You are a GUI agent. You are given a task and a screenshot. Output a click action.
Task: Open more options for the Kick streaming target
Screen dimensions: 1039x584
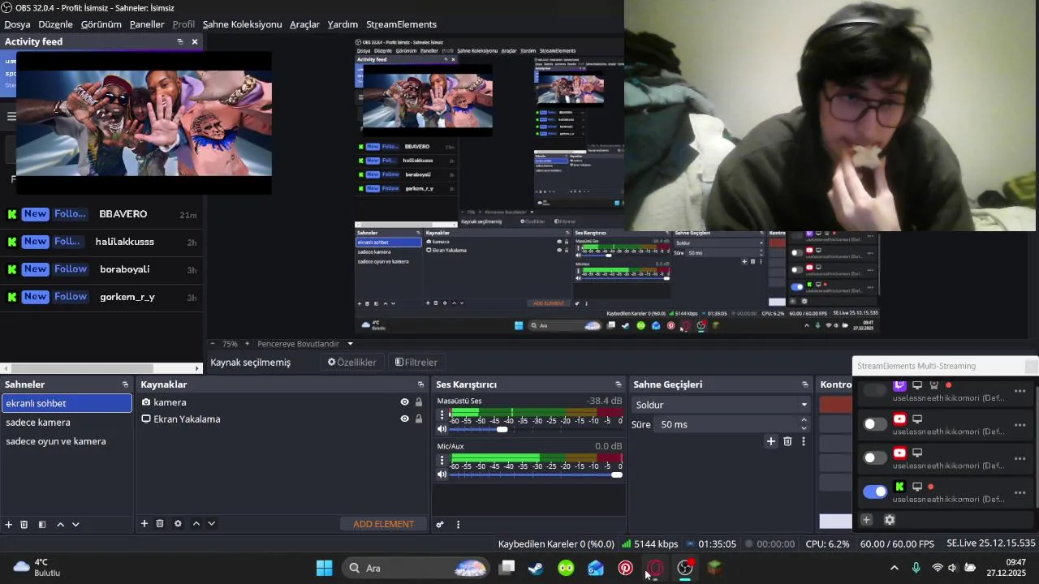(1020, 492)
